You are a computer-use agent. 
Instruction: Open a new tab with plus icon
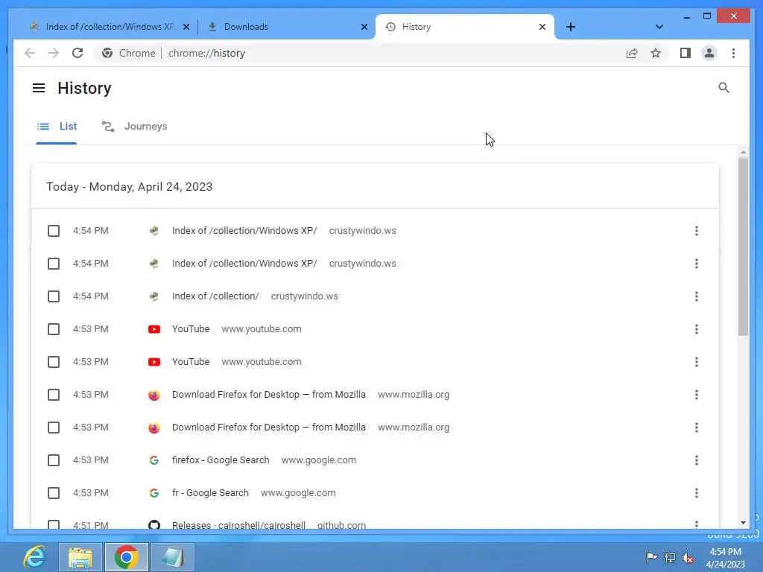pyautogui.click(x=571, y=27)
